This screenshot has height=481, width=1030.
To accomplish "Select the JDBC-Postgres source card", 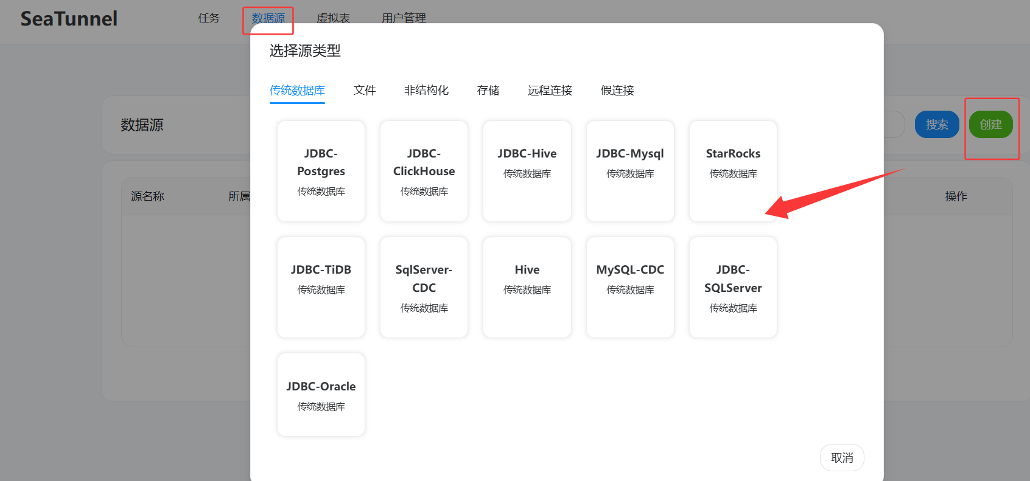I will point(321,171).
